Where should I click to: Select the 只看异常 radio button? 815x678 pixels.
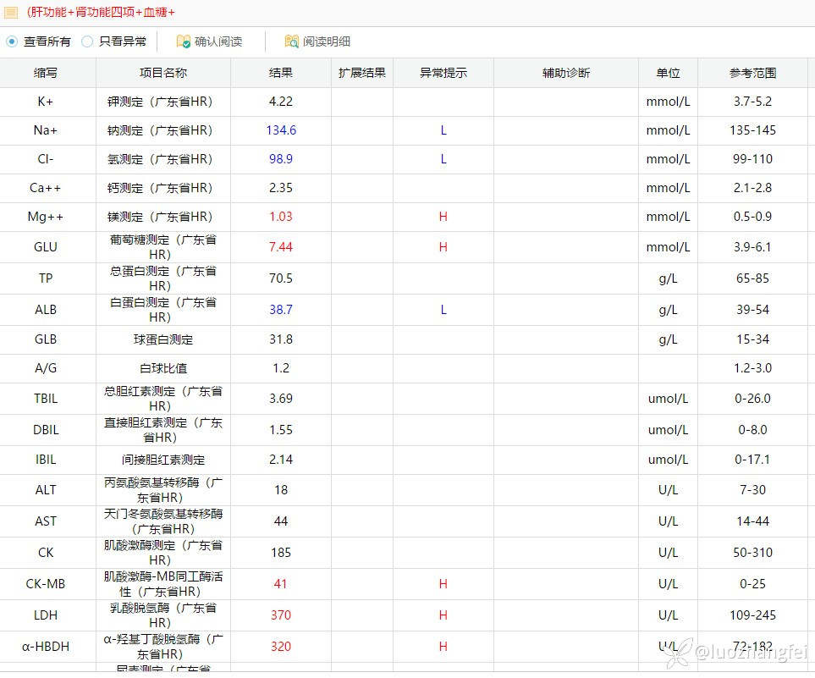pos(87,41)
